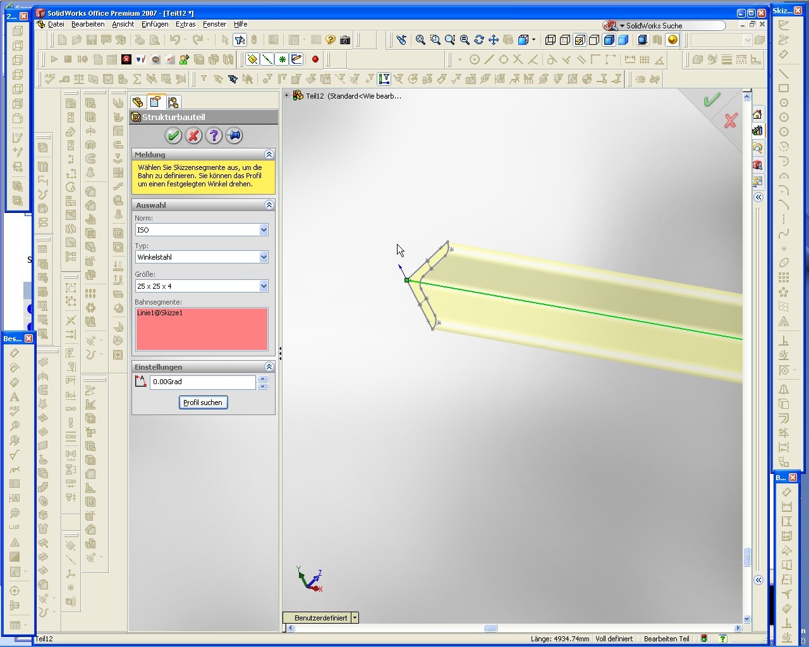This screenshot has height=647, width=809.
Task: Click the pushpin icon to keep panel visible
Action: 234,136
